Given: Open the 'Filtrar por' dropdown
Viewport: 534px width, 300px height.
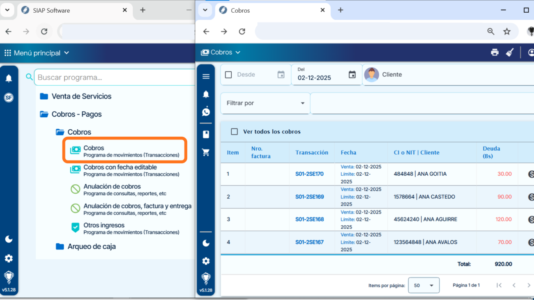Looking at the screenshot, I should pos(265,103).
